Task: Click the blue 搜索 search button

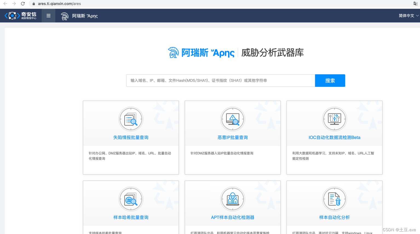Action: tap(330, 81)
